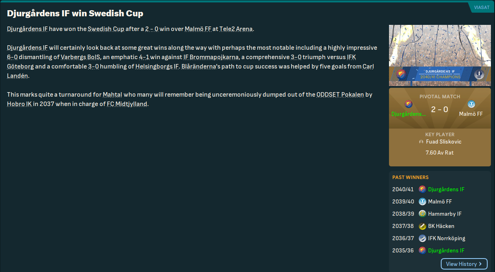Click Djurgårdens IF crest in pivotal match

coord(408,104)
